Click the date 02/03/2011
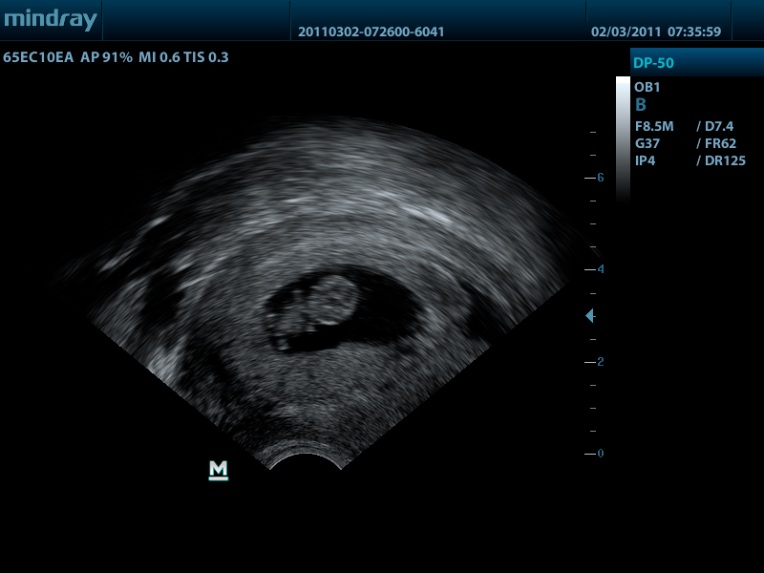 tap(626, 32)
